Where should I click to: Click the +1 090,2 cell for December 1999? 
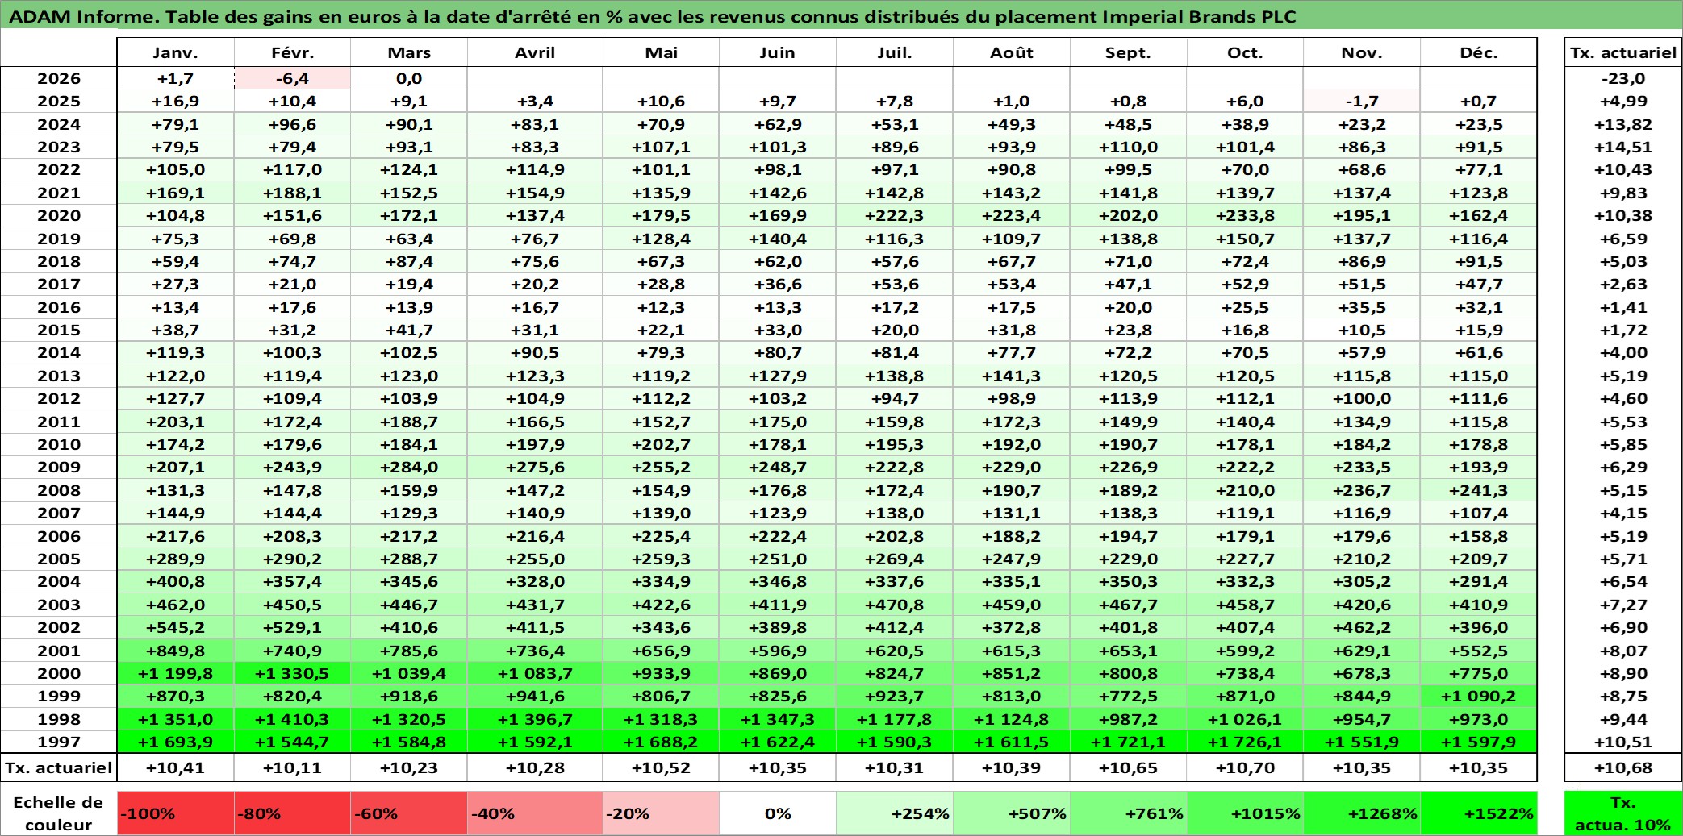(x=1479, y=696)
